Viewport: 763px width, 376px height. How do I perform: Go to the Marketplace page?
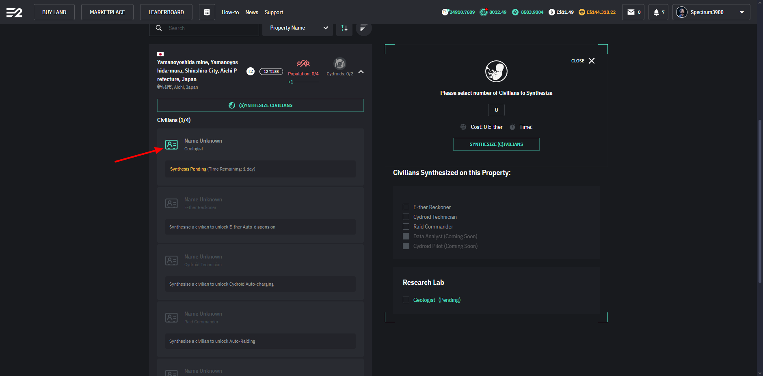(x=107, y=12)
